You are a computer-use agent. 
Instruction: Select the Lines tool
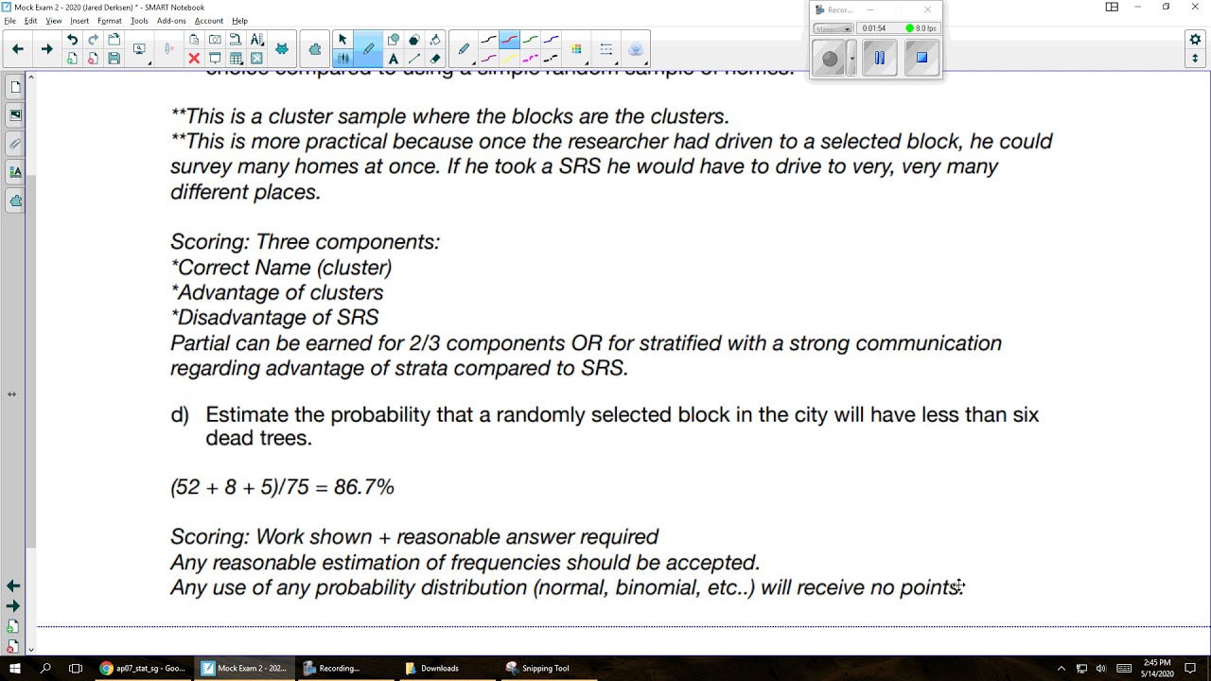(x=414, y=59)
